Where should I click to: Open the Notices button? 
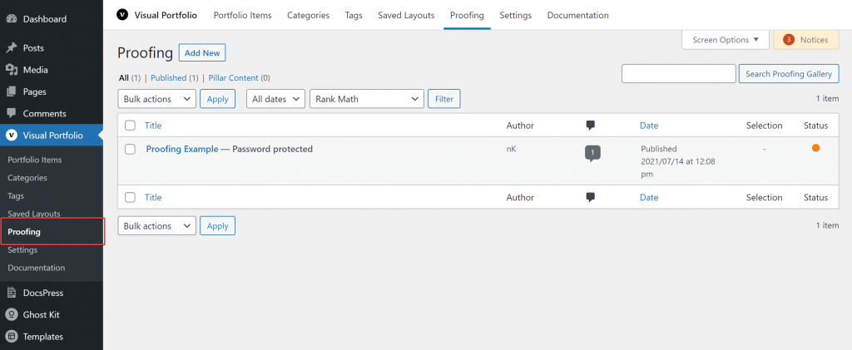[806, 40]
